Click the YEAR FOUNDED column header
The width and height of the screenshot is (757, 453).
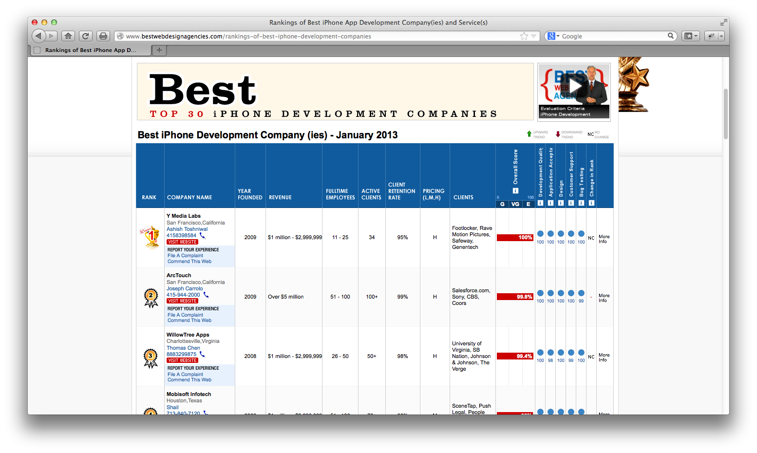[x=250, y=194]
